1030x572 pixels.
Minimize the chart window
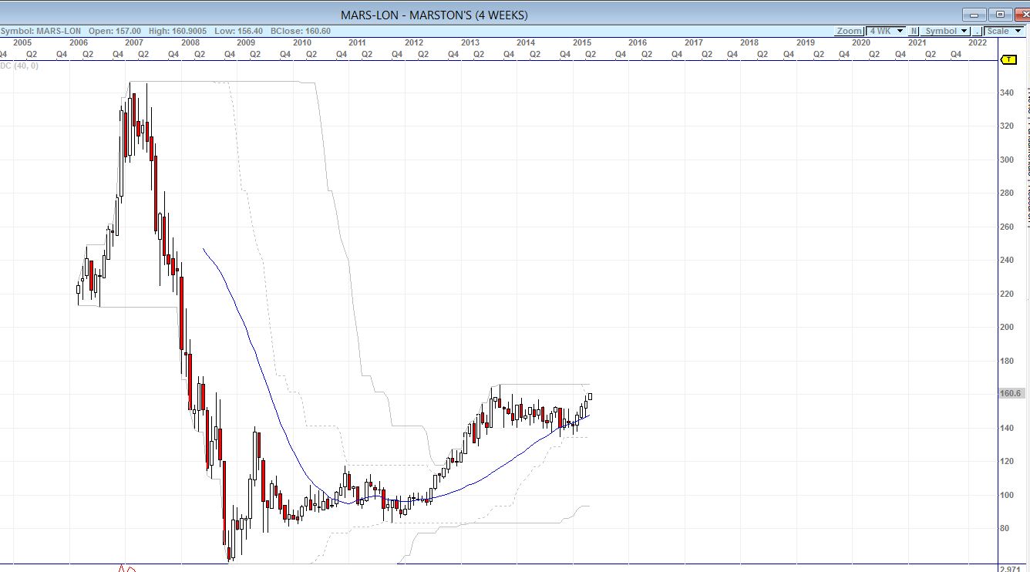click(975, 15)
